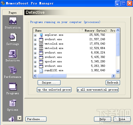133x125 pixels.
Task: Click the MemoryBoost title bar app icon
Action: [x=3, y=3]
